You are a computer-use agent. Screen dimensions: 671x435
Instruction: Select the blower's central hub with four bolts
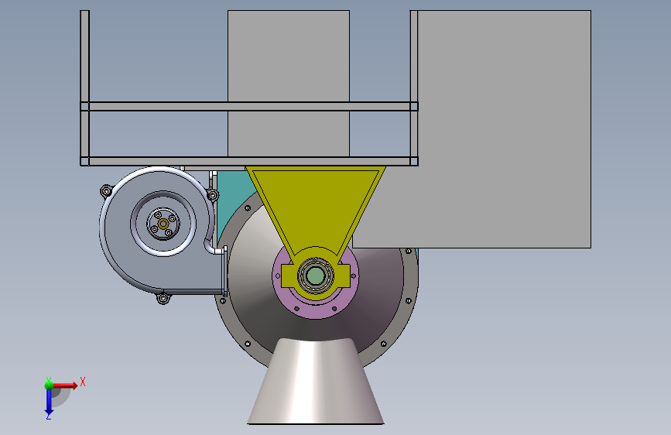[163, 224]
